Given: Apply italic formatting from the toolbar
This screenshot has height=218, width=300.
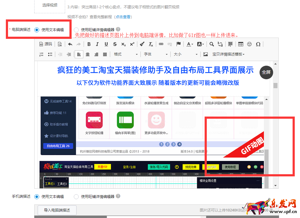Looking at the screenshot, I should pyautogui.click(x=98, y=44).
